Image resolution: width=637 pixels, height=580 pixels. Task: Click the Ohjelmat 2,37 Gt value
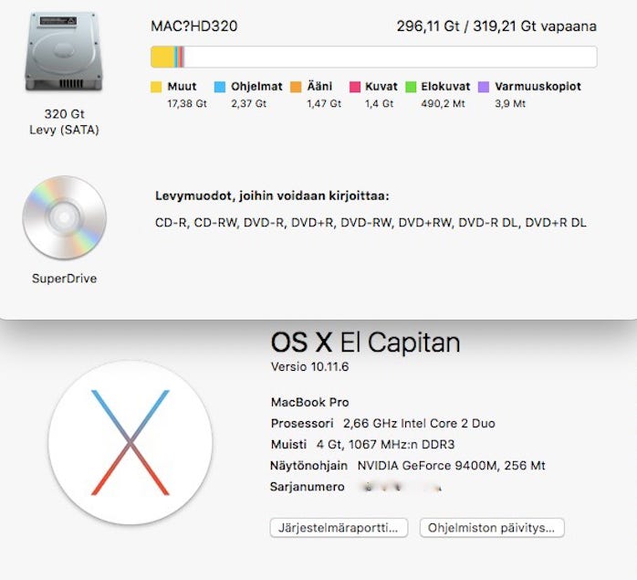[x=248, y=104]
